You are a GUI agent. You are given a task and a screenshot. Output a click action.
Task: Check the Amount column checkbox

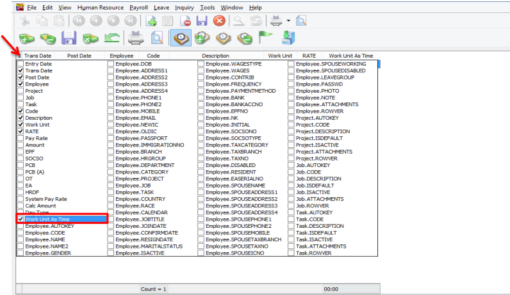[x=21, y=145]
